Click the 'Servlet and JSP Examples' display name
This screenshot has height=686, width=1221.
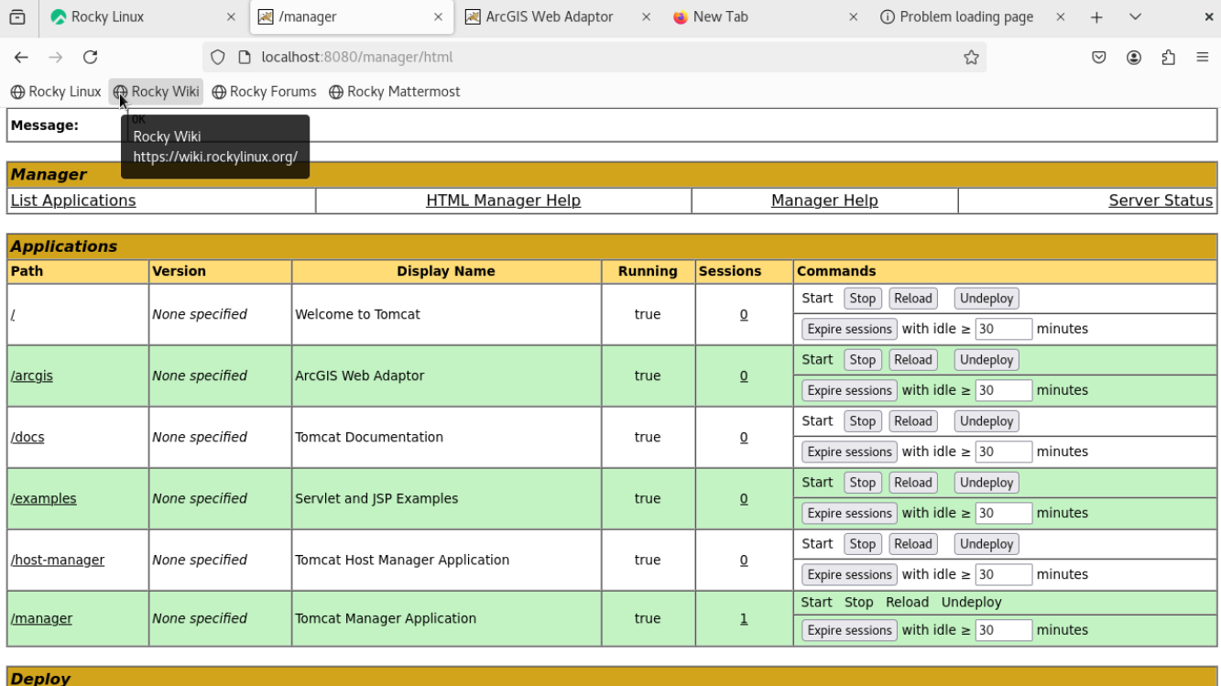(x=376, y=498)
